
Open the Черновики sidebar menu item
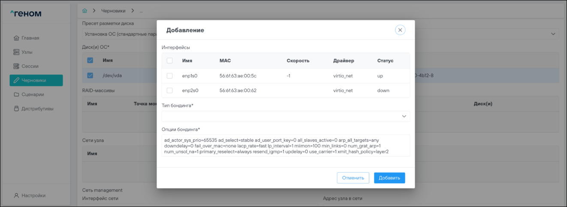click(36, 80)
